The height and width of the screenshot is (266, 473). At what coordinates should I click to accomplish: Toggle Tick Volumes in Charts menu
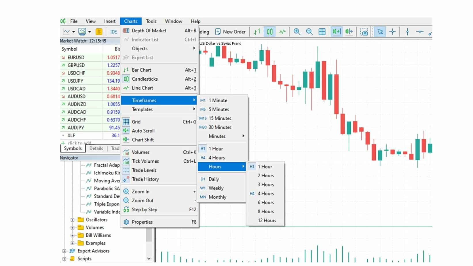160,161
